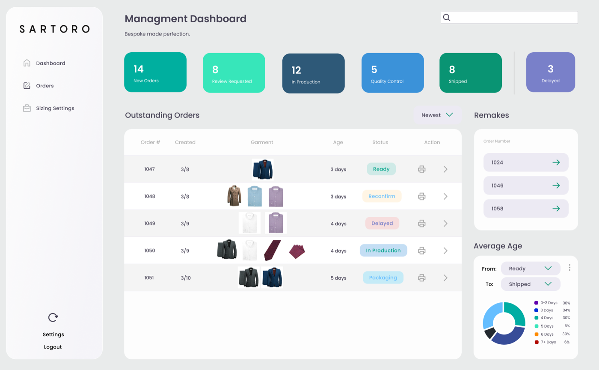Click the brown coat thumbnail in order 1048

[x=234, y=196]
